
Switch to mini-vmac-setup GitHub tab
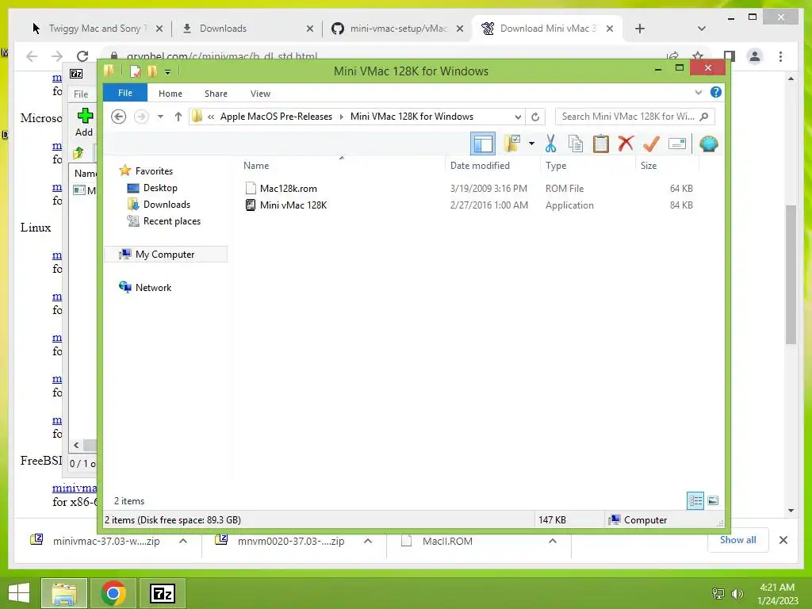[x=398, y=29]
